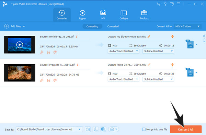The image size is (206, 135).
Task: Play the blu-ray Movie 205 thumbnail
Action: (x=20, y=45)
